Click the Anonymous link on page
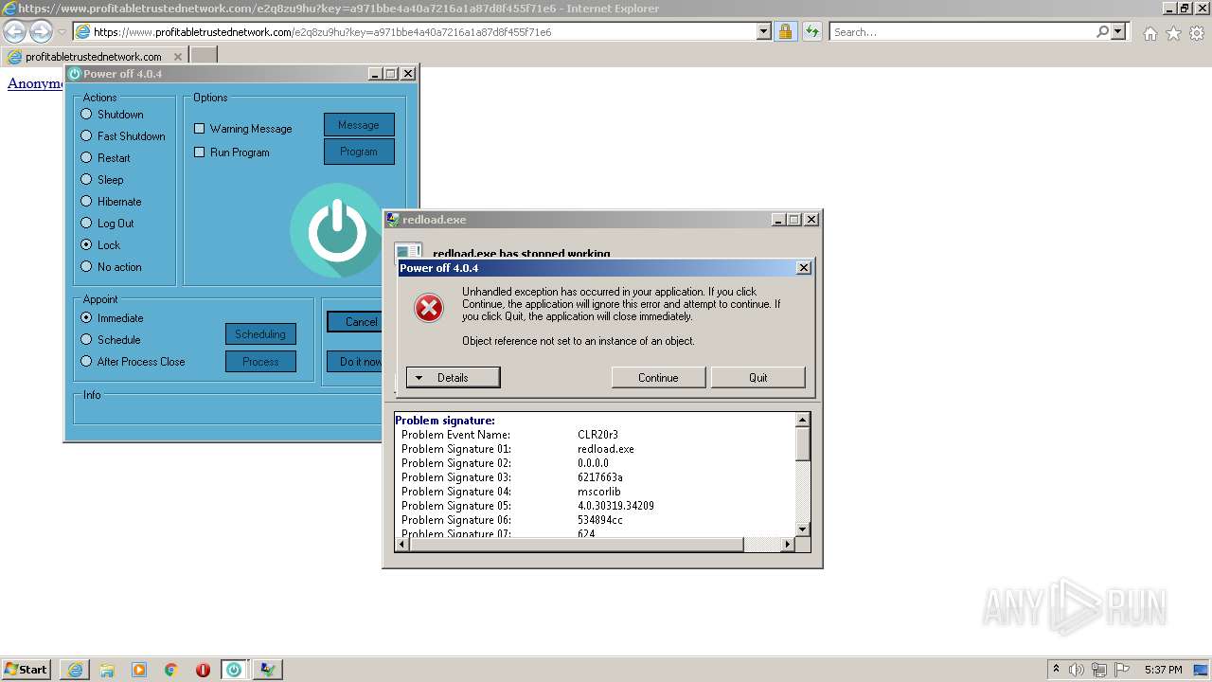 click(x=35, y=83)
